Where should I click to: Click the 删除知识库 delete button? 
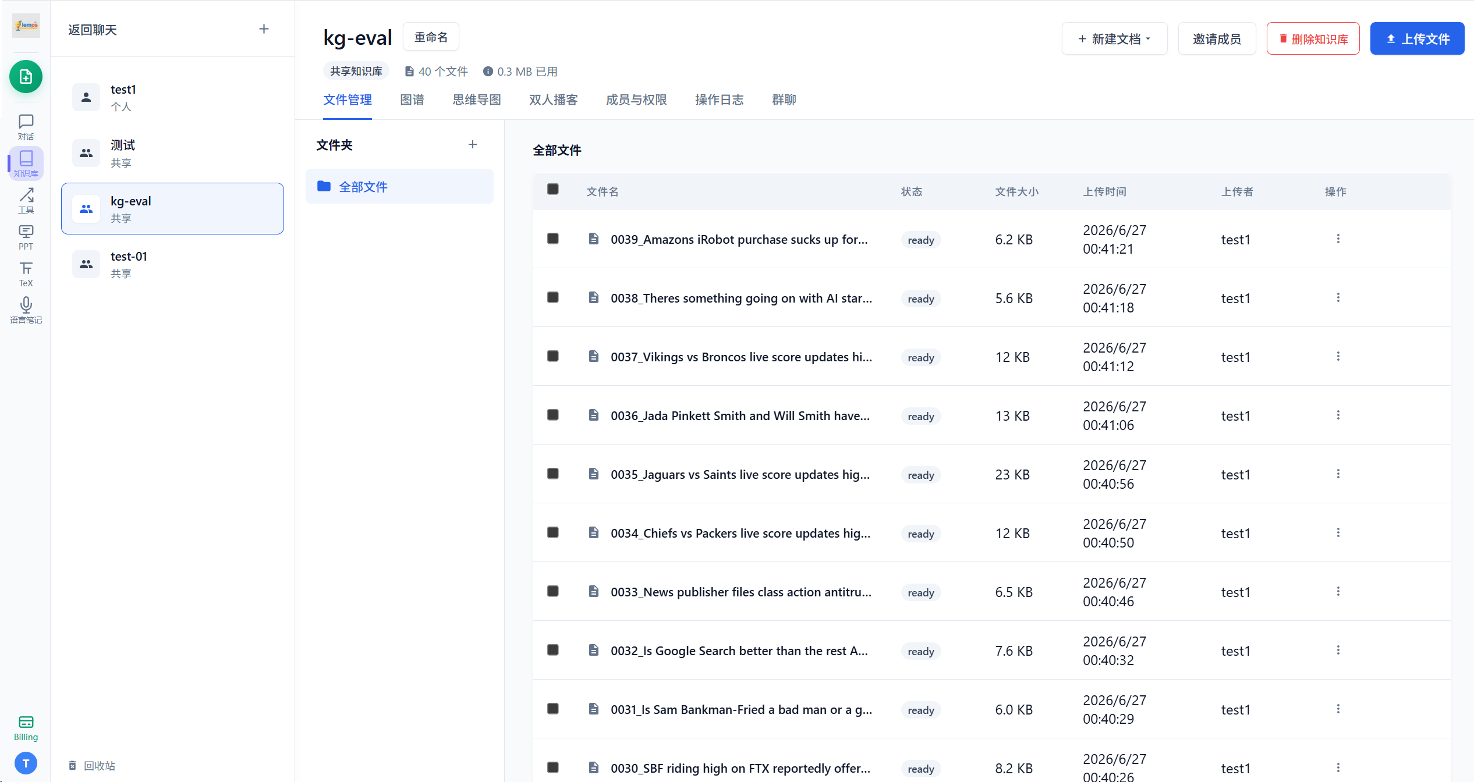click(1313, 38)
